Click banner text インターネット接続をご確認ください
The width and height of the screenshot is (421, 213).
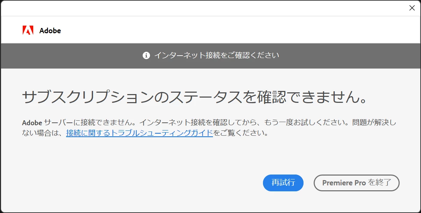pyautogui.click(x=216, y=55)
